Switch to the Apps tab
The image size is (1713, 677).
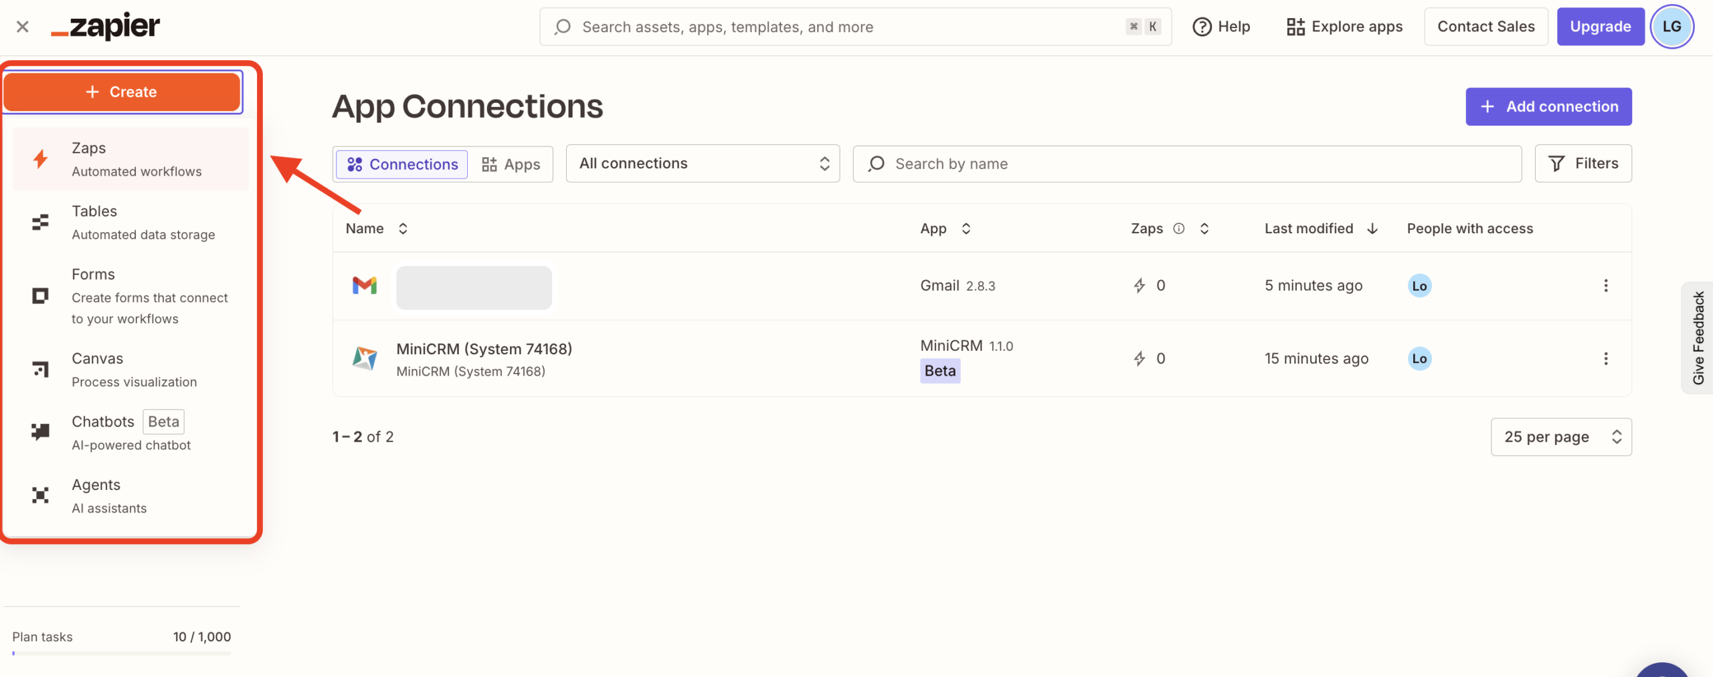511,164
